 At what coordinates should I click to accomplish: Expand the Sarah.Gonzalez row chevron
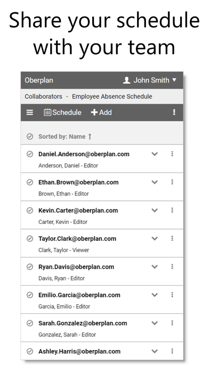[x=155, y=323]
